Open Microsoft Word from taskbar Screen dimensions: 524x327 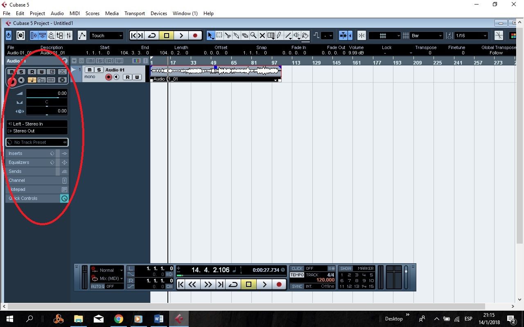(158, 319)
